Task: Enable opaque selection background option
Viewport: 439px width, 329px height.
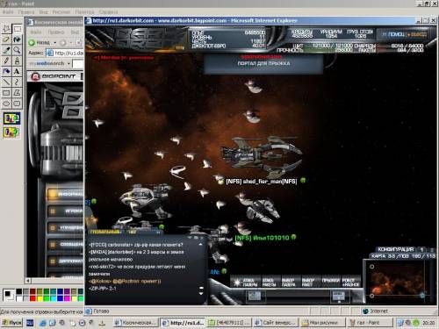Action: click(11, 118)
